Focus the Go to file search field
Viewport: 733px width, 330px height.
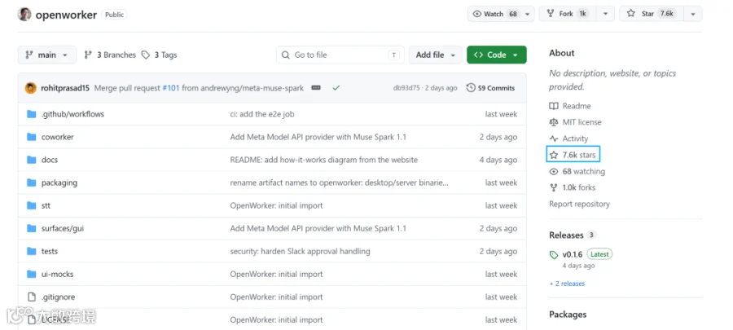(x=340, y=55)
